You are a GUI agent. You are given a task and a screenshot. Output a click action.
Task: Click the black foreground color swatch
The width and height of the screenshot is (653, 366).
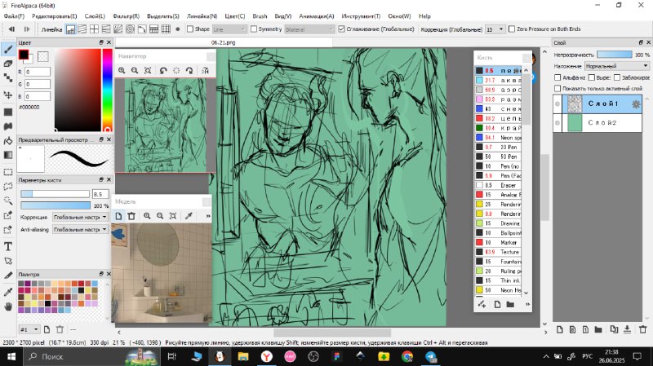pos(24,55)
